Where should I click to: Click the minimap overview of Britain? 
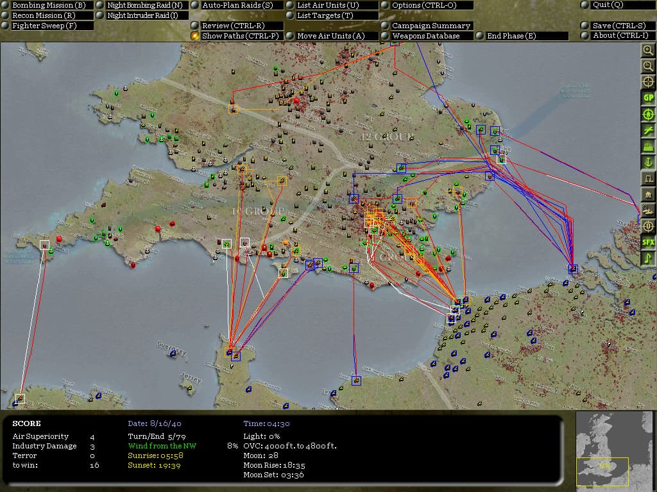(615, 448)
